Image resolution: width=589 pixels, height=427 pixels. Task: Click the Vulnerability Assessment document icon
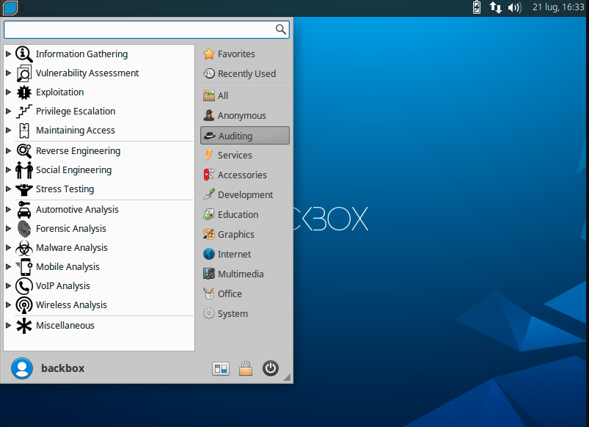[24, 73]
